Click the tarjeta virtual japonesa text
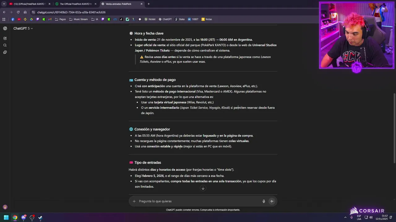The height and width of the screenshot is (222, 396). (170, 102)
